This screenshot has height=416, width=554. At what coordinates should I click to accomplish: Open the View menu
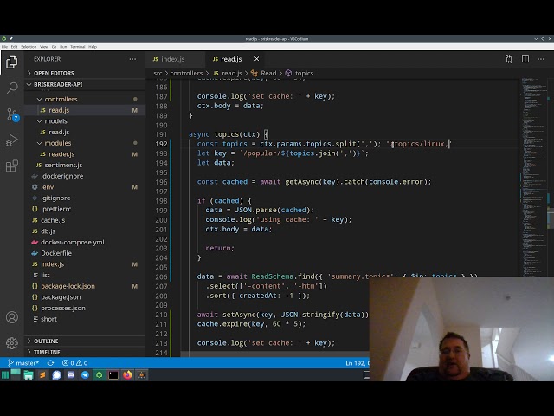pos(44,47)
